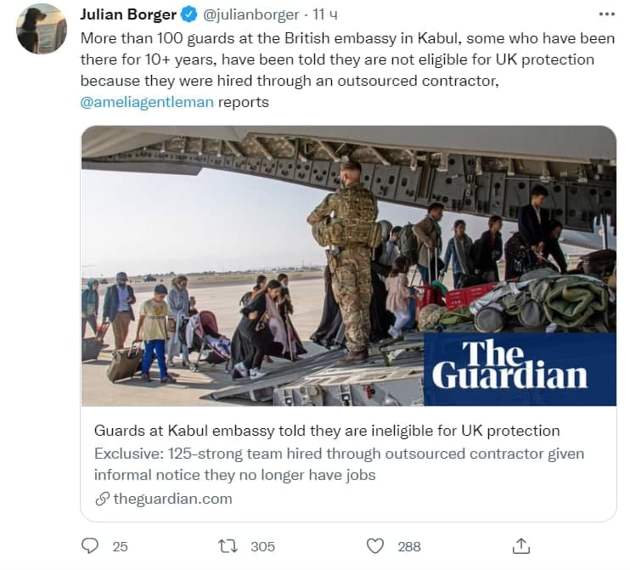The height and width of the screenshot is (570, 630).
Task: Click The Guardian logo on image
Action: click(520, 369)
